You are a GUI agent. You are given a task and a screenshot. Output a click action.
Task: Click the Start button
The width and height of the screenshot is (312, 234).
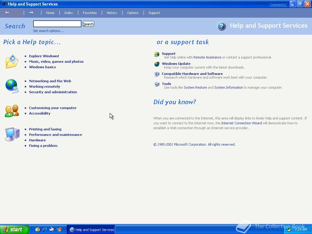[x=14, y=230]
